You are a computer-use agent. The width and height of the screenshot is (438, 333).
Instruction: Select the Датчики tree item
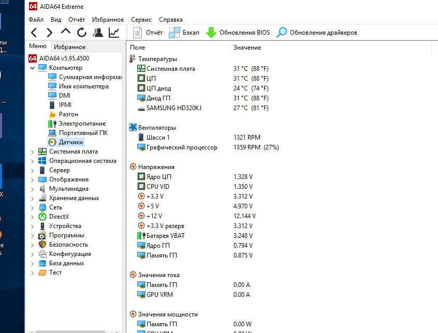pos(66,142)
